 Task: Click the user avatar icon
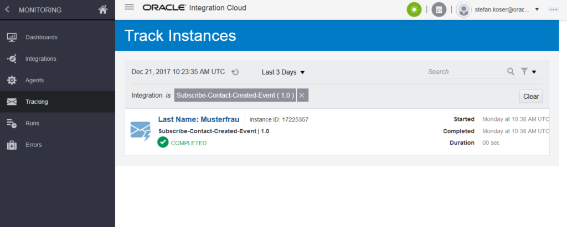[x=463, y=10]
